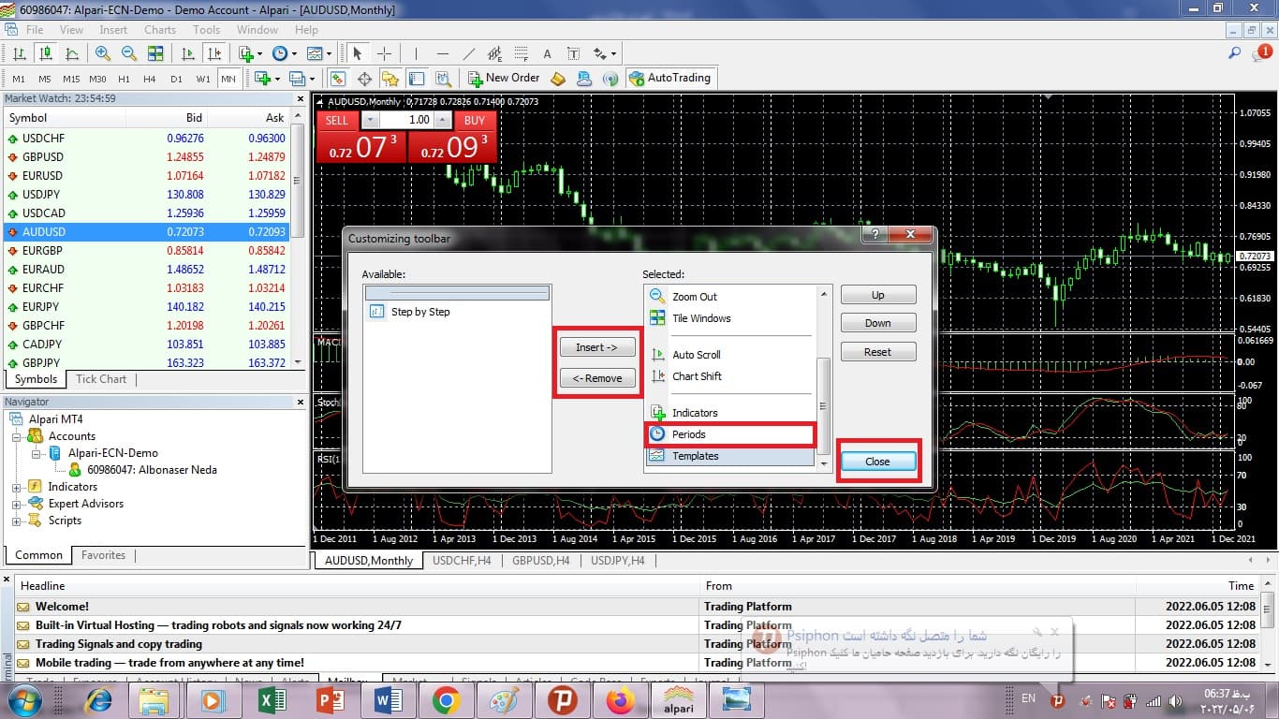Image resolution: width=1279 pixels, height=719 pixels.
Task: Open the Strategy Tester icon
Action: point(443,79)
